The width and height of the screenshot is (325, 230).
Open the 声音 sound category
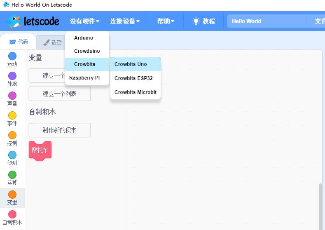click(x=12, y=99)
